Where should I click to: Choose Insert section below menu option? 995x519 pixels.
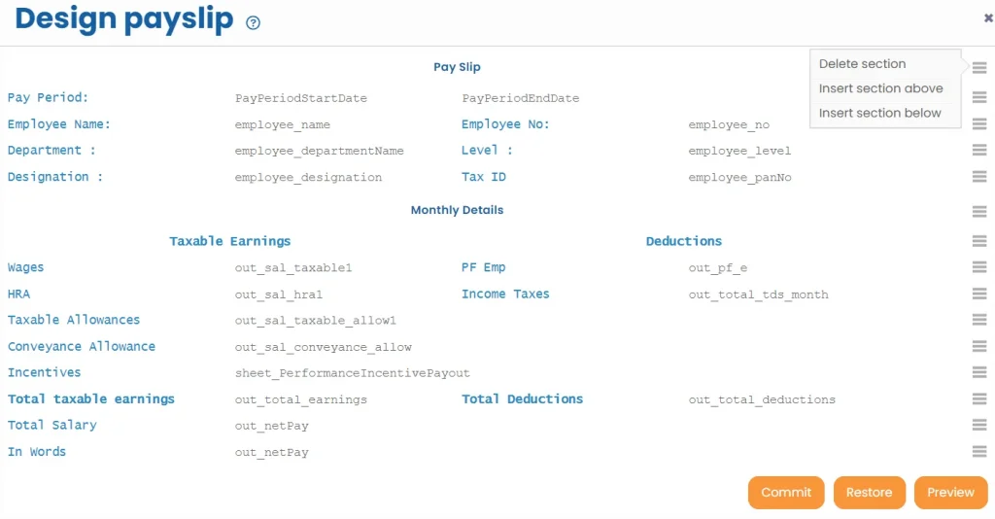[879, 113]
